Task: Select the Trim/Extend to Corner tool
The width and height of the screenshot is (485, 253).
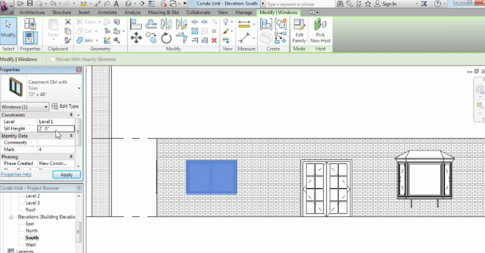Action: [x=181, y=38]
